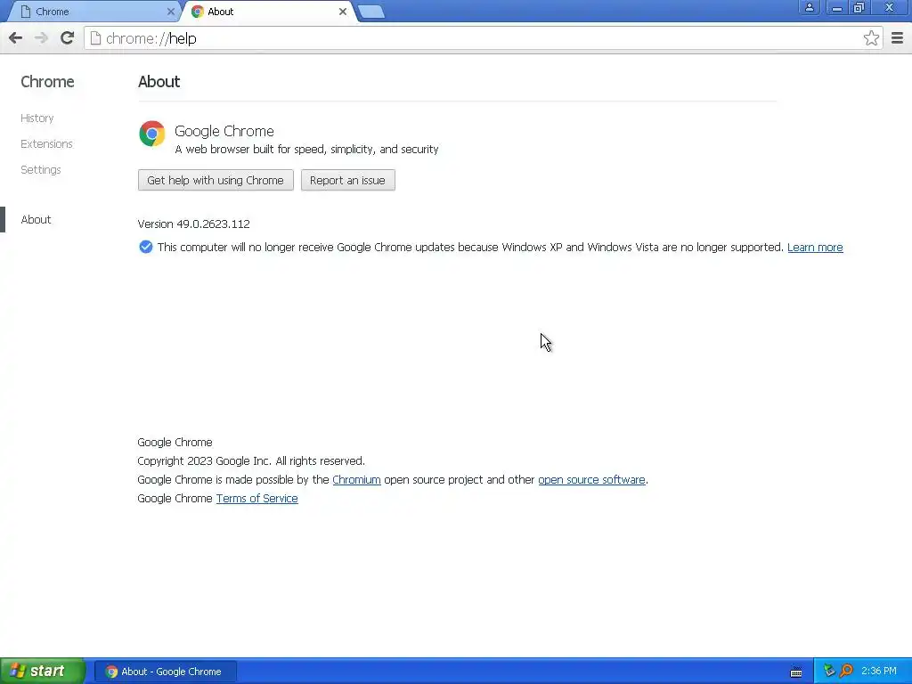Screen dimensions: 912x684
Task: Go back using the back arrow
Action: pyautogui.click(x=16, y=38)
